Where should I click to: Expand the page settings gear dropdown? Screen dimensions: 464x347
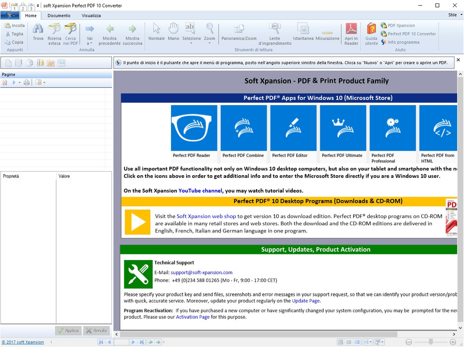click(44, 82)
